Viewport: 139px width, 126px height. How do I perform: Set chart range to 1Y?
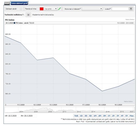tap(109, 116)
